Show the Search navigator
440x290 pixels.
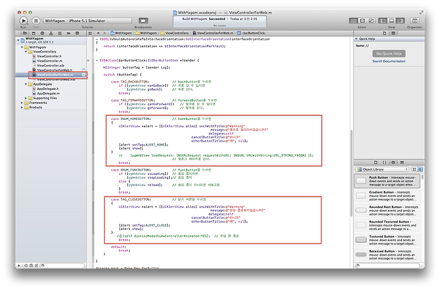coord(42,33)
